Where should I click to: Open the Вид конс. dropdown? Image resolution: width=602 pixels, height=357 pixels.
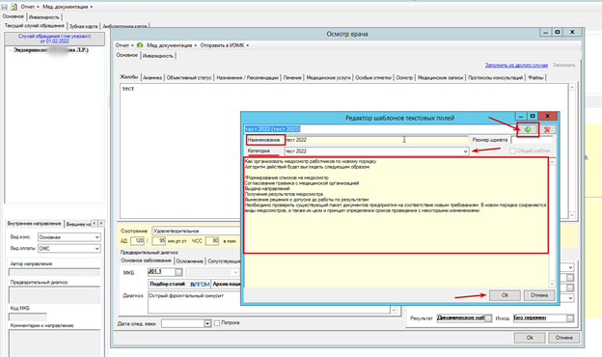pos(97,237)
